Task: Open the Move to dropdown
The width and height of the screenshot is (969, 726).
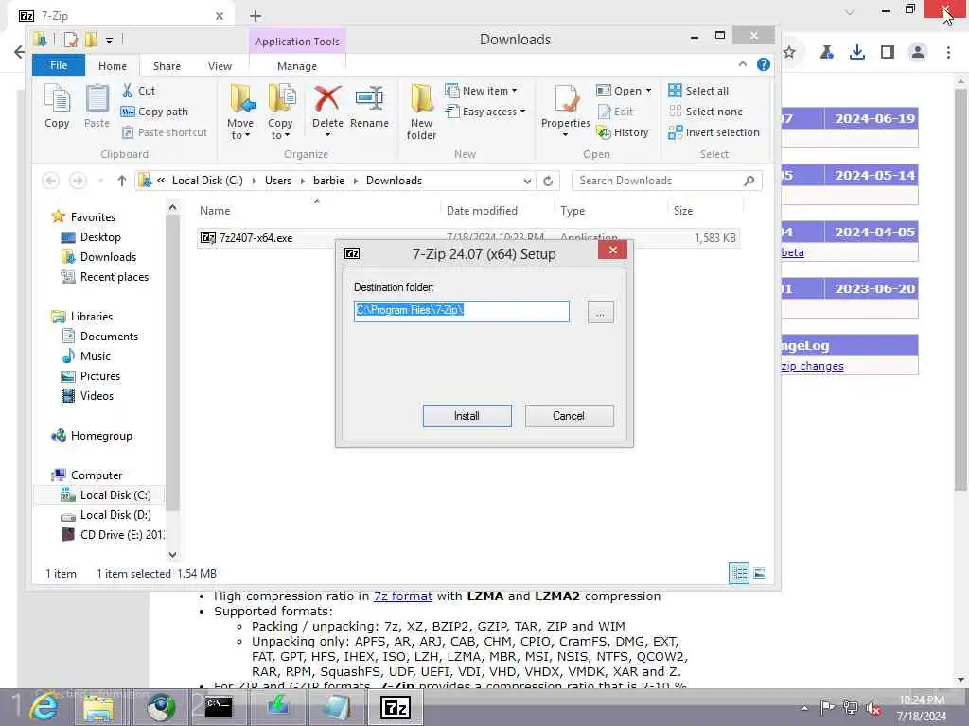Action: point(240,112)
